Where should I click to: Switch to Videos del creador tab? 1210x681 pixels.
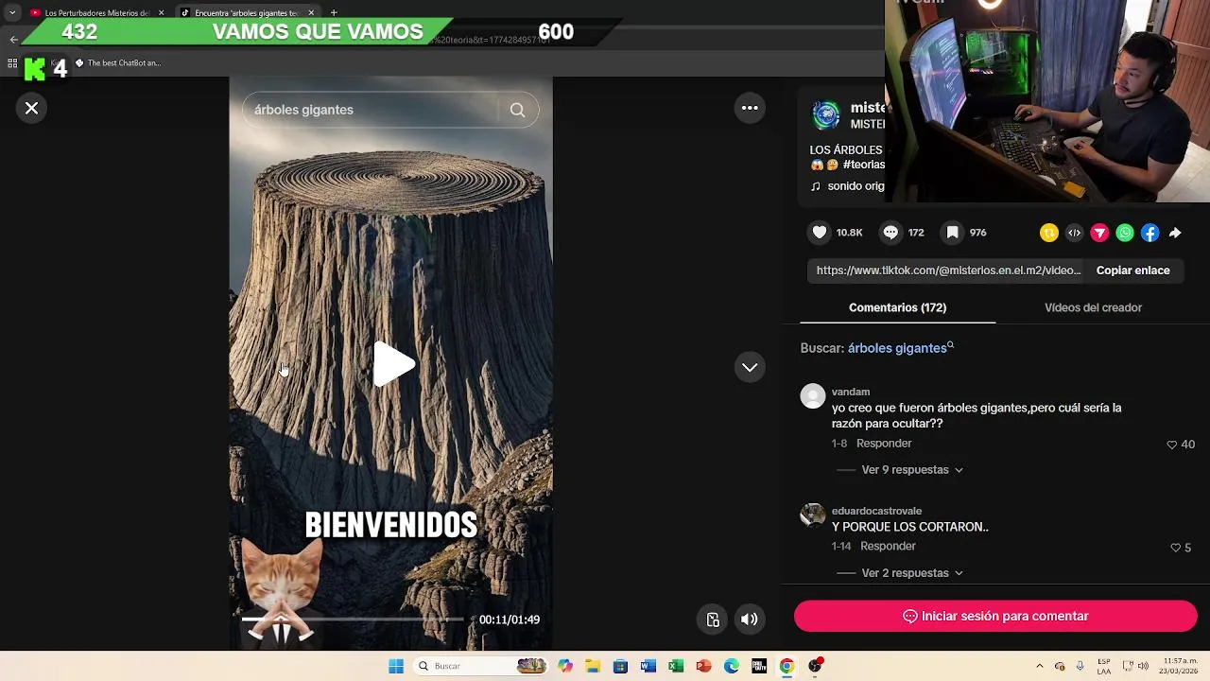1093,307
